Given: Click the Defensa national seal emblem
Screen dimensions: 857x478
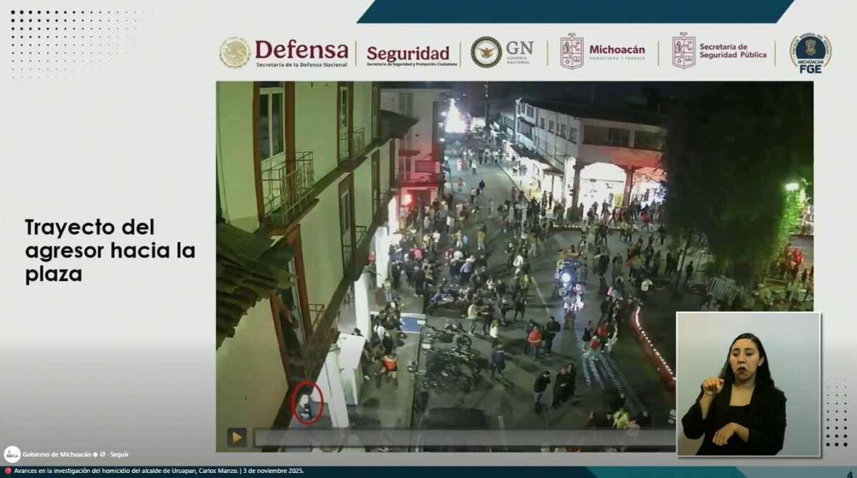Looking at the screenshot, I should pos(235,52).
